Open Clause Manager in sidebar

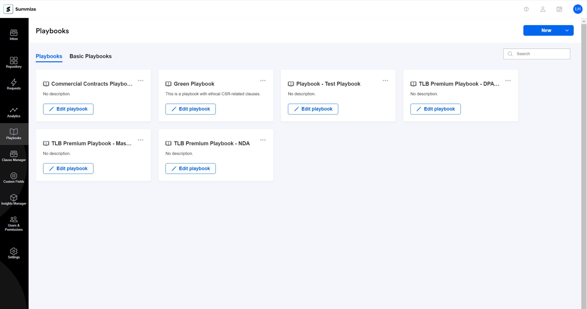point(14,156)
